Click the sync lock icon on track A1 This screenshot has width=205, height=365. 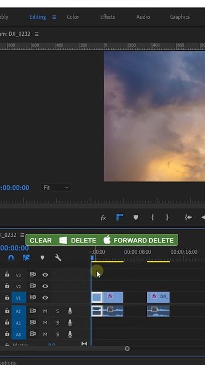click(x=33, y=311)
